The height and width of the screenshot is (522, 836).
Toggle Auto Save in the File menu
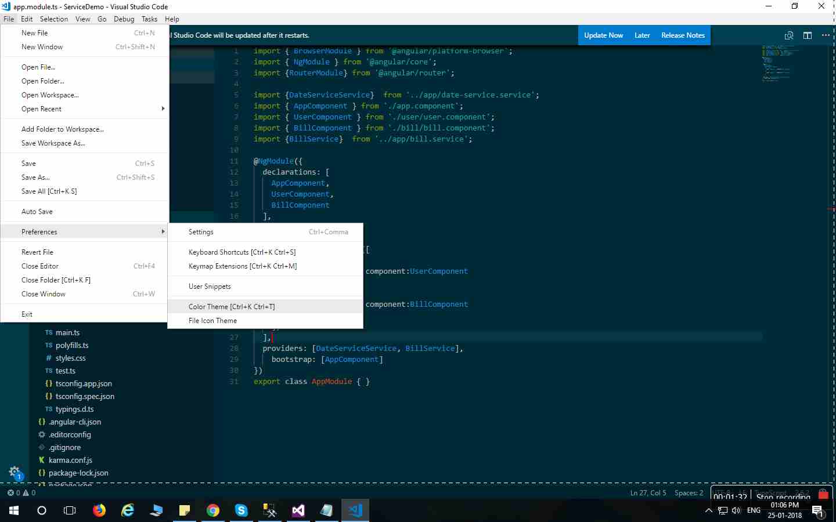37,211
